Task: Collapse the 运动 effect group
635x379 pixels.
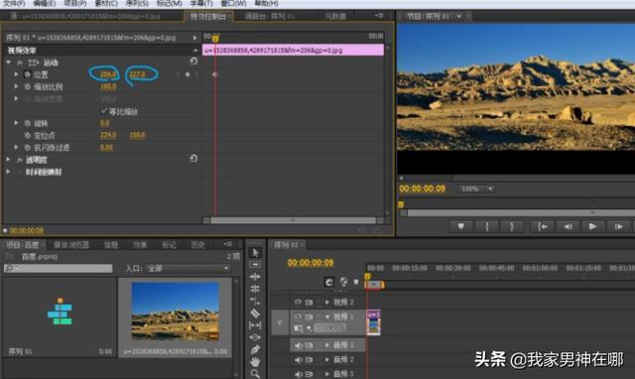Action: tap(9, 63)
